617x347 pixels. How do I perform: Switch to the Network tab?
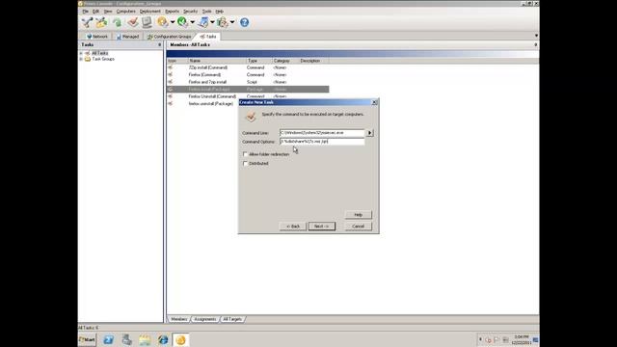click(x=96, y=37)
